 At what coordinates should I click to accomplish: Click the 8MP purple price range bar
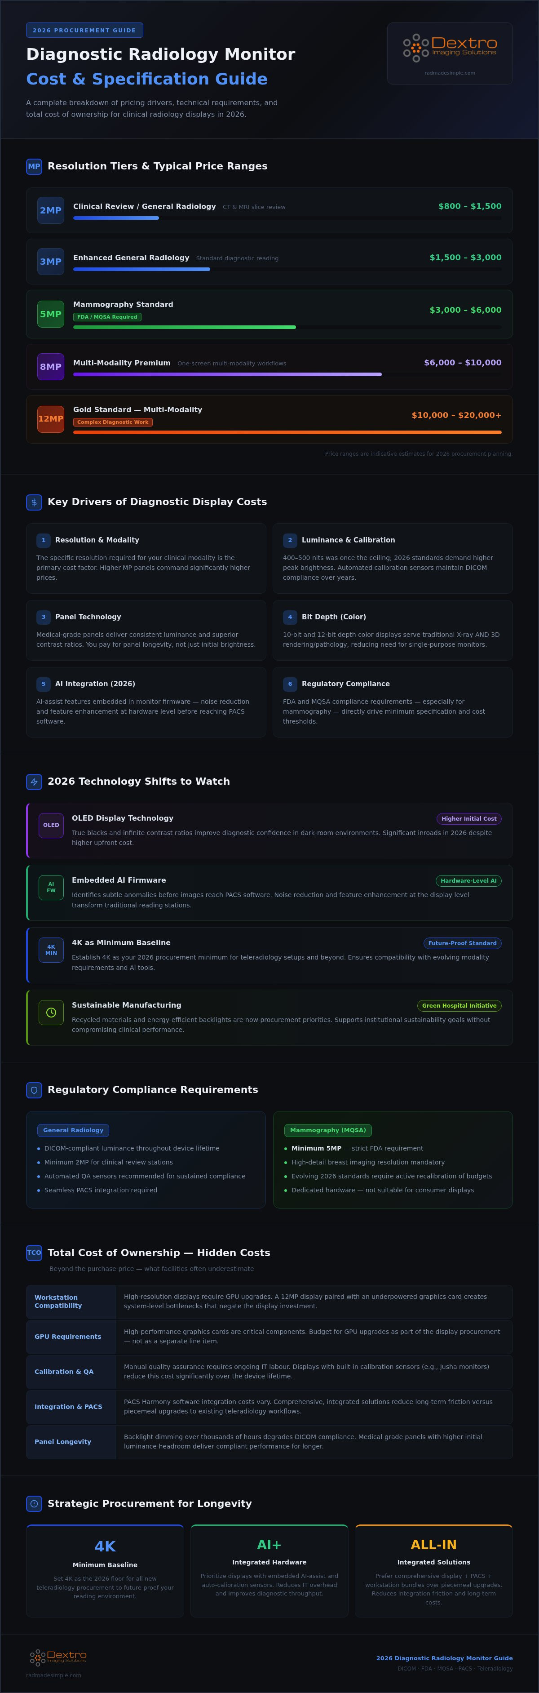tap(227, 375)
